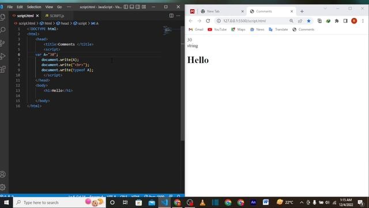Screen dimensions: 369x208
Task: Open the Customize Layout icon
Action: coord(144,7)
